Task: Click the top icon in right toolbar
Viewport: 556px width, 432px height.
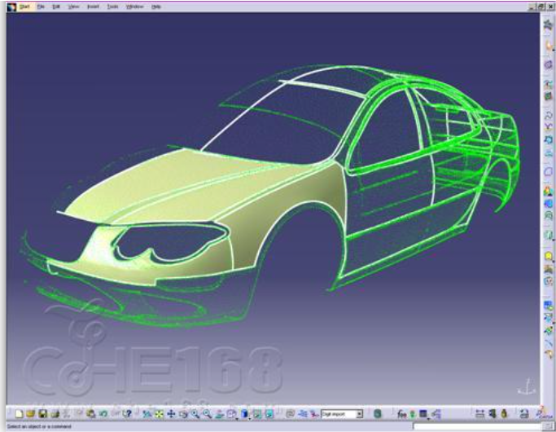Action: coord(548,24)
